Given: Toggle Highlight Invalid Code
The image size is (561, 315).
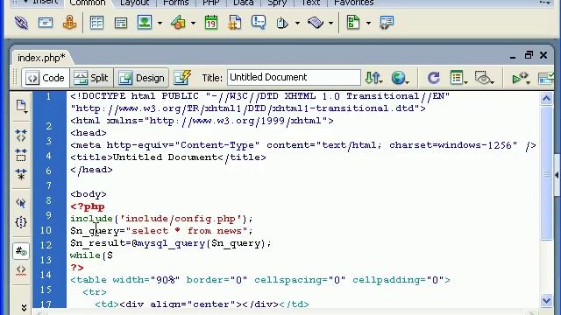Looking at the screenshot, I should [x=21, y=270].
